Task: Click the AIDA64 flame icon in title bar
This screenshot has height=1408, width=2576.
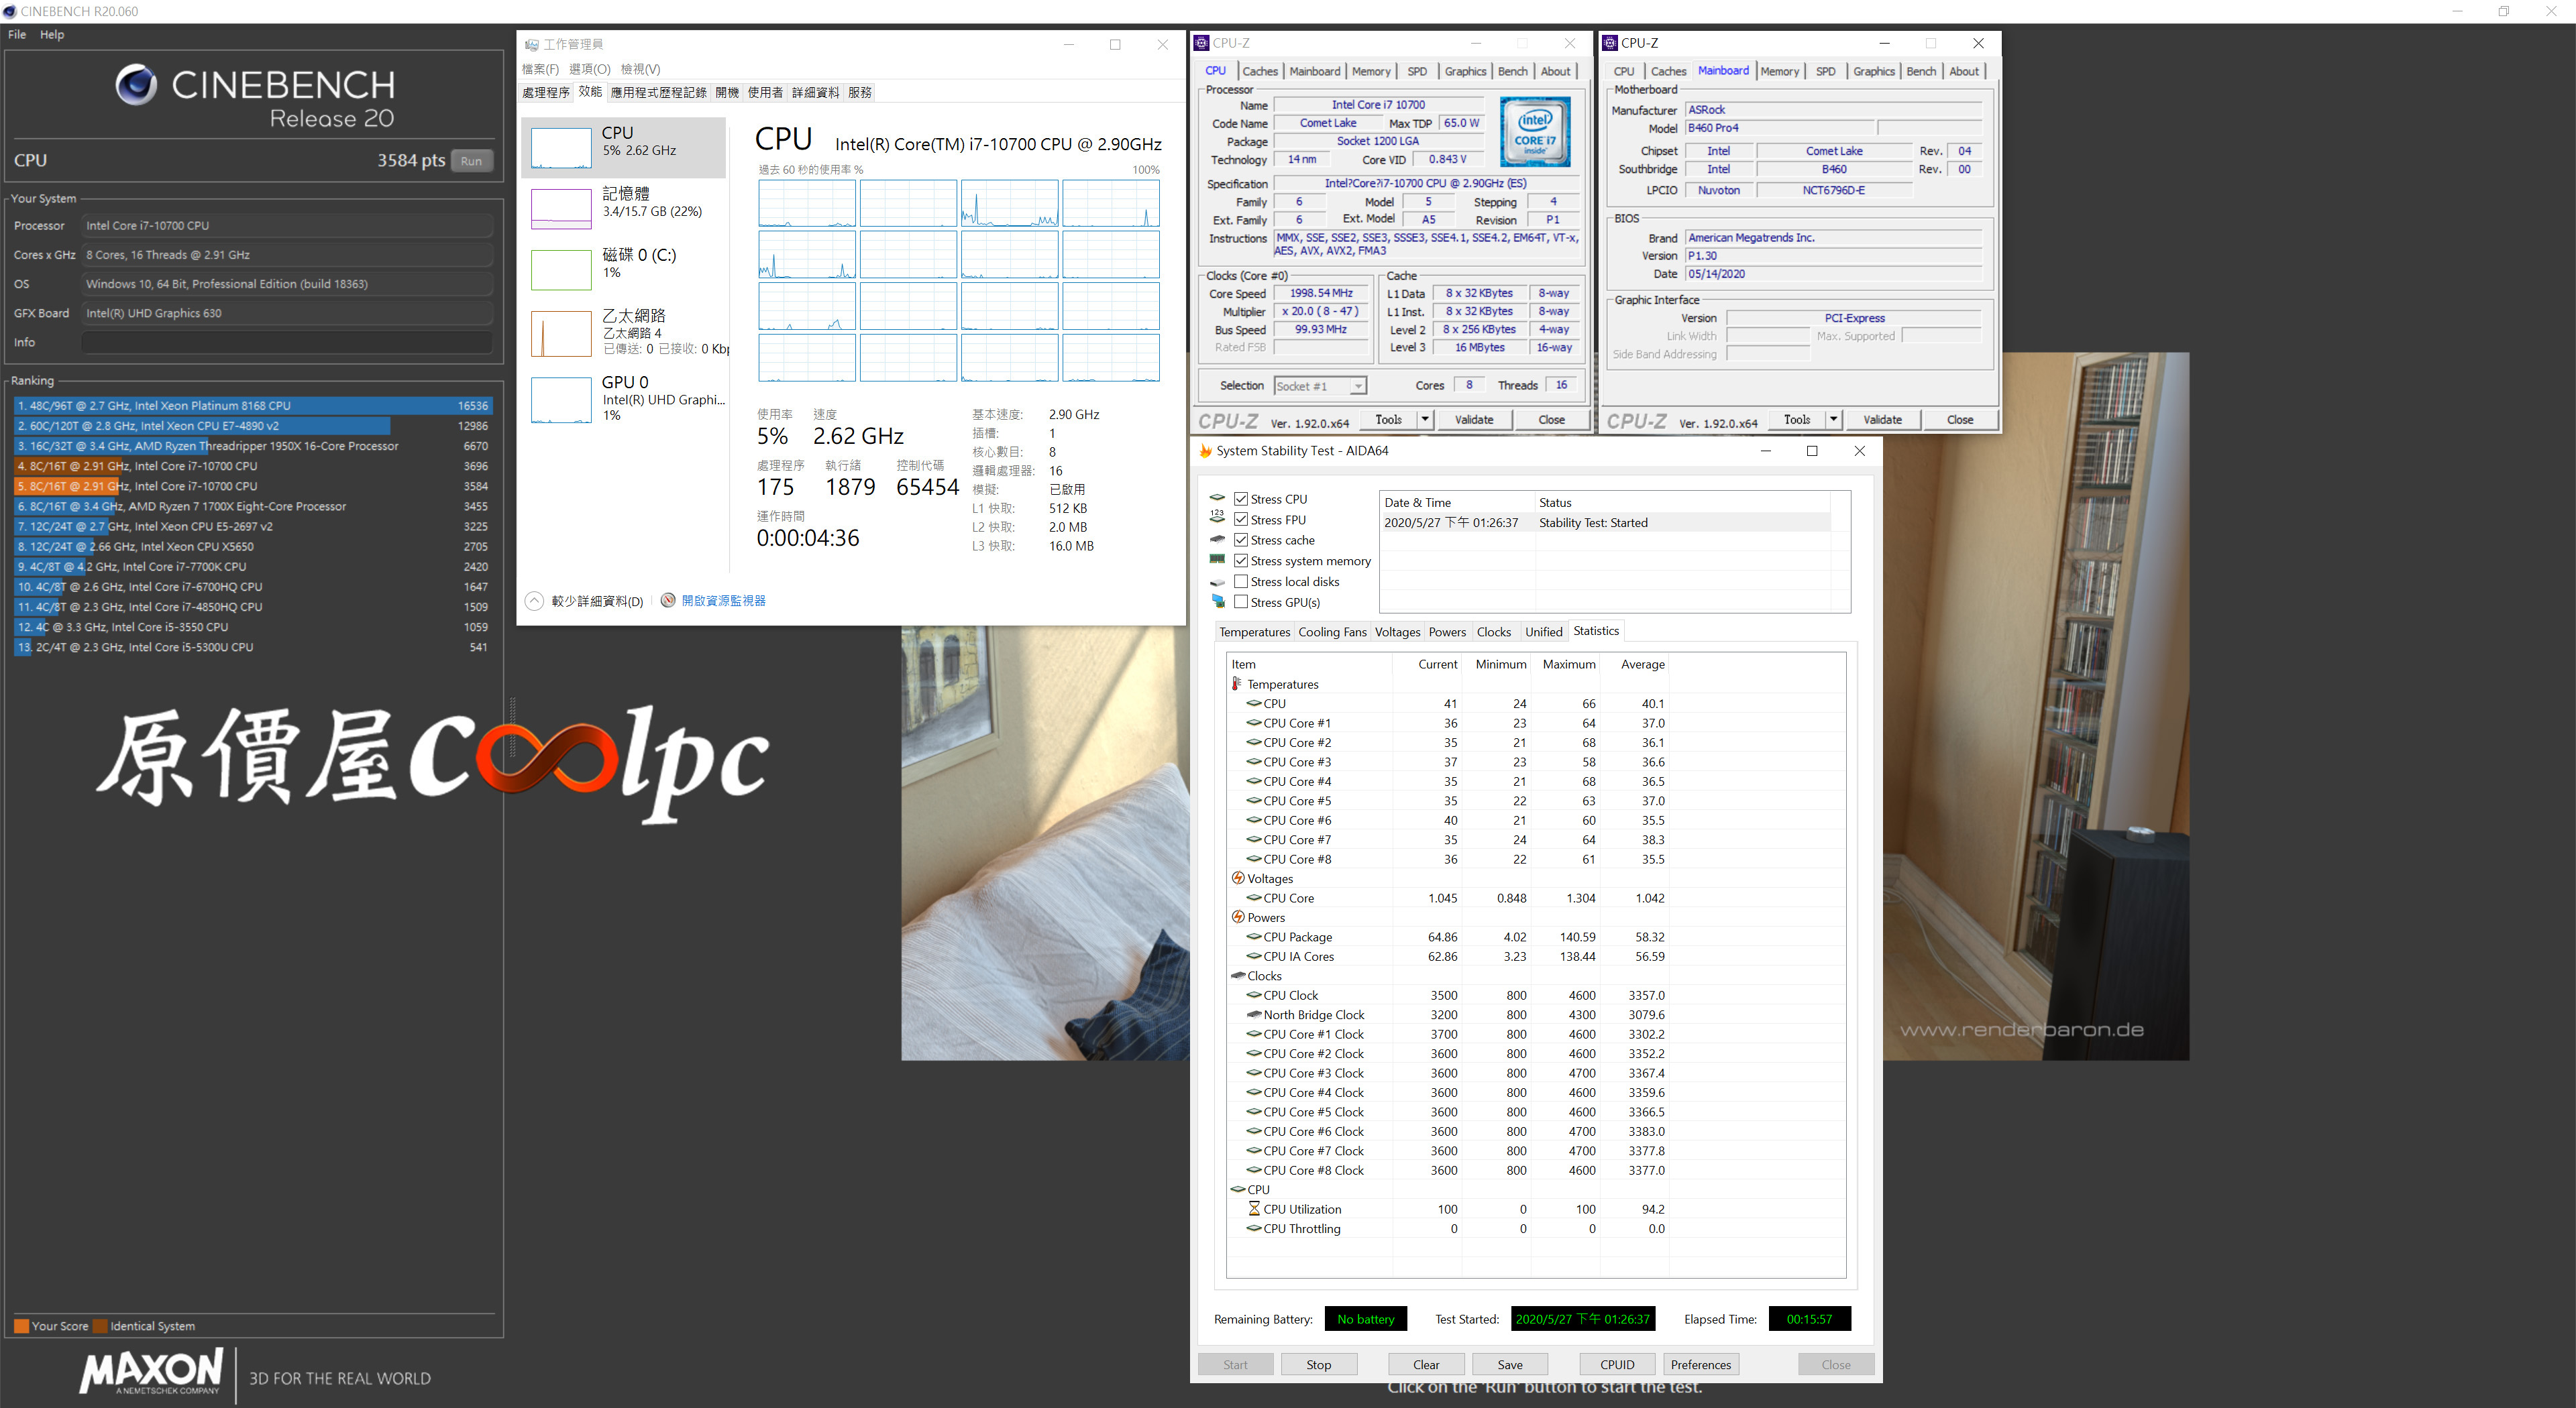Action: [x=1204, y=451]
